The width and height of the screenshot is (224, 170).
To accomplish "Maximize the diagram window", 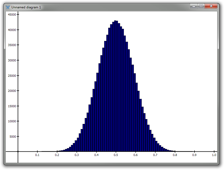I will 201,6.
